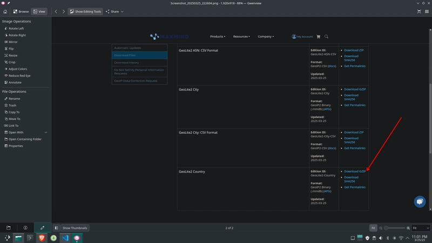Open the brightness tray icon
The width and height of the screenshot is (432, 243).
[x=394, y=238]
